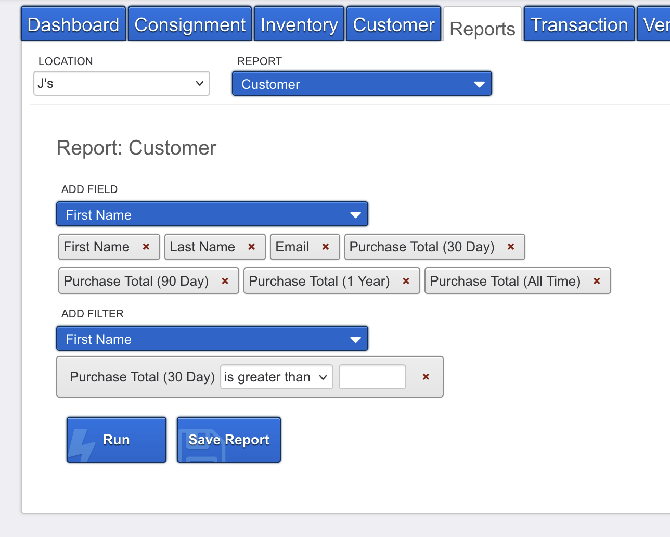Click the ADD FILTER label

(93, 314)
